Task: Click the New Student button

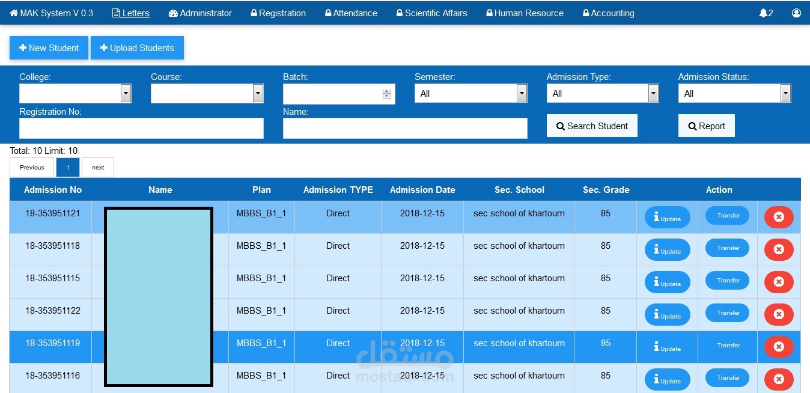Action: tap(49, 48)
